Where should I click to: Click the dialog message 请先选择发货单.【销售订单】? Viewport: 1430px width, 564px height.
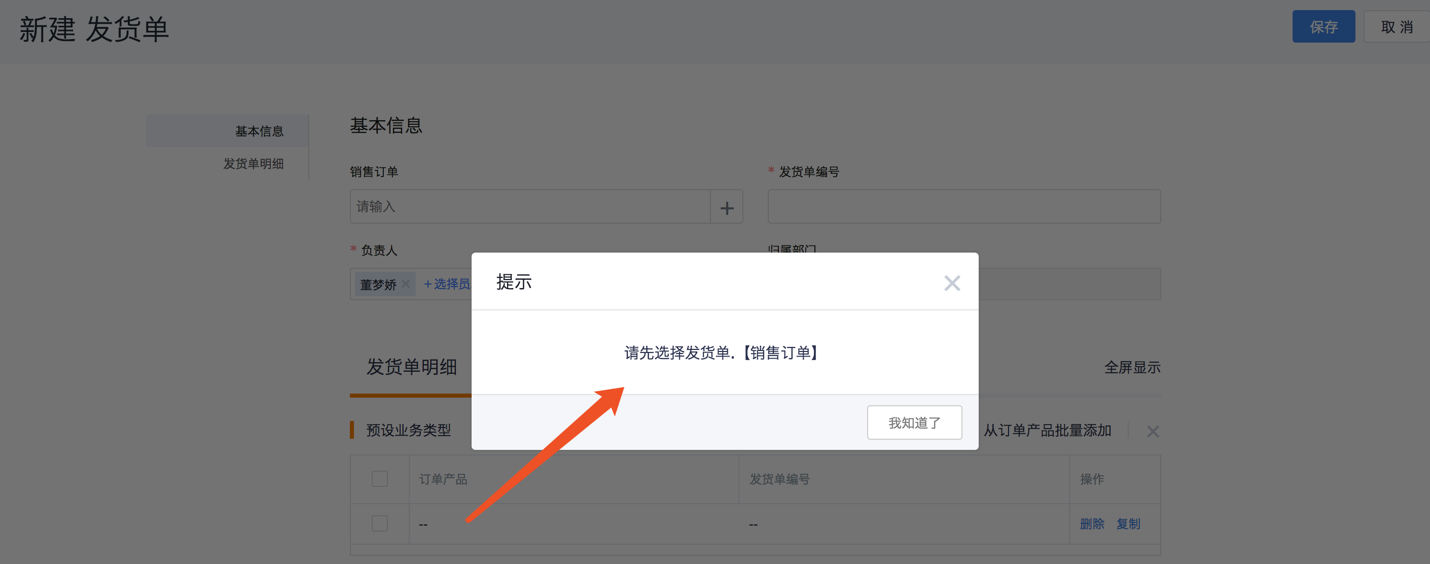[x=721, y=352]
